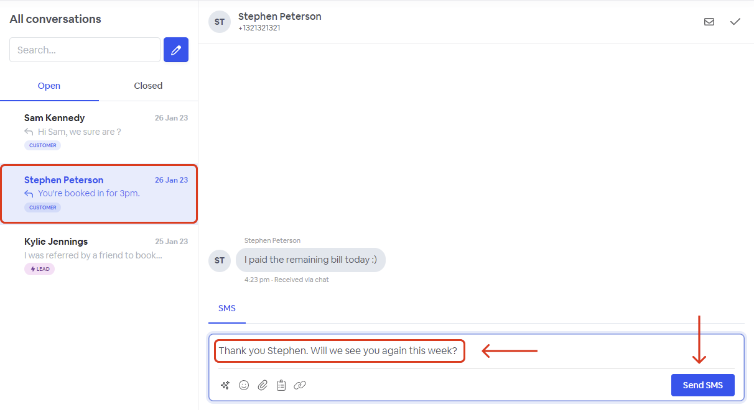Mark conversation closed with the checkmark icon
Image resolution: width=754 pixels, height=410 pixels.
point(735,22)
